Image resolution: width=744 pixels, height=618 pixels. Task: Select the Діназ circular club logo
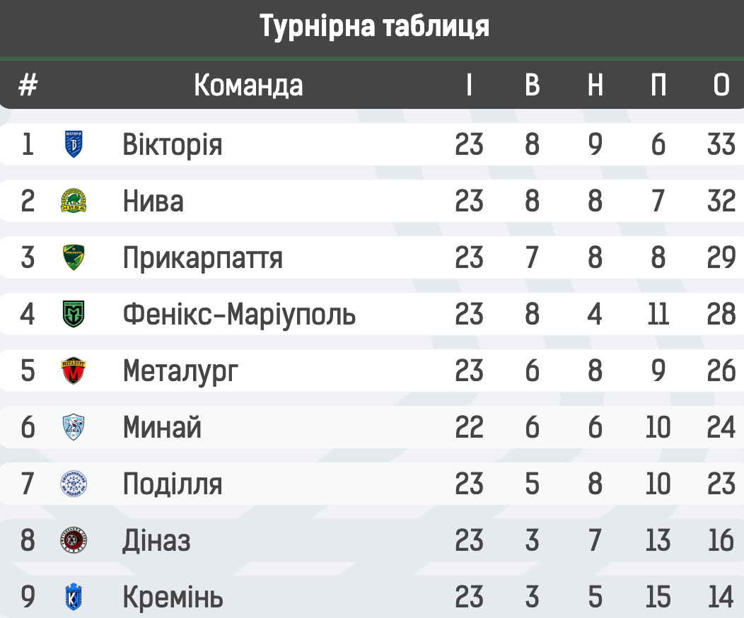click(74, 540)
